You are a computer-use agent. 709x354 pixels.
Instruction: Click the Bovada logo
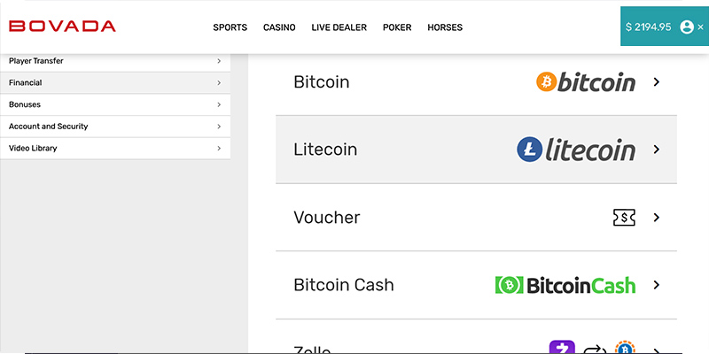[x=62, y=27]
